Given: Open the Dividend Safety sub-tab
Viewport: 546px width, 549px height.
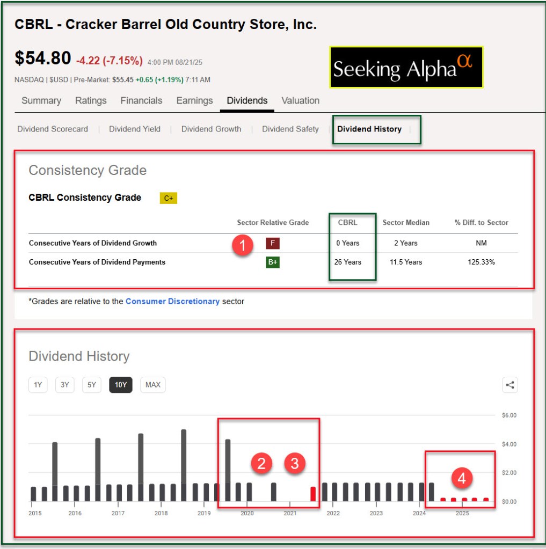Looking at the screenshot, I should coord(290,129).
